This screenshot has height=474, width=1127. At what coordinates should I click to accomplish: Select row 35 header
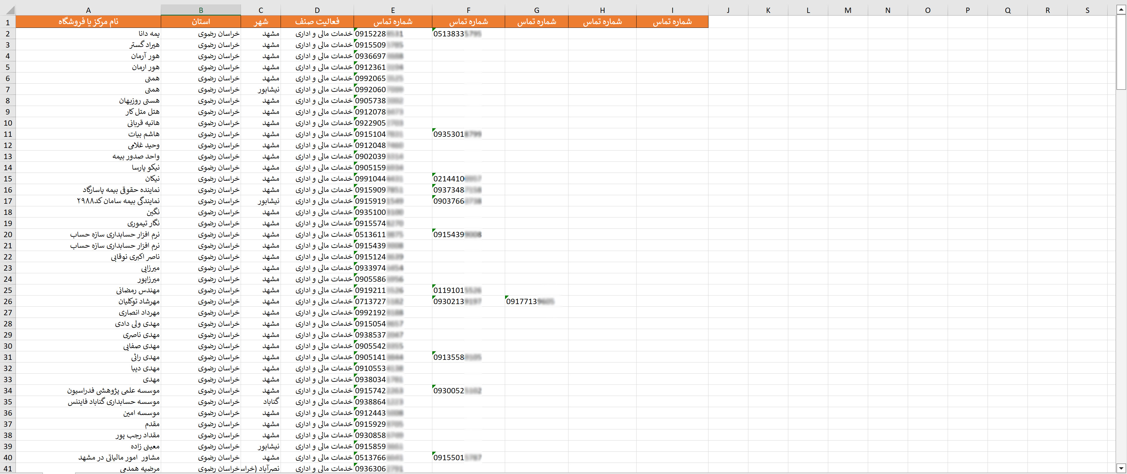7,401
